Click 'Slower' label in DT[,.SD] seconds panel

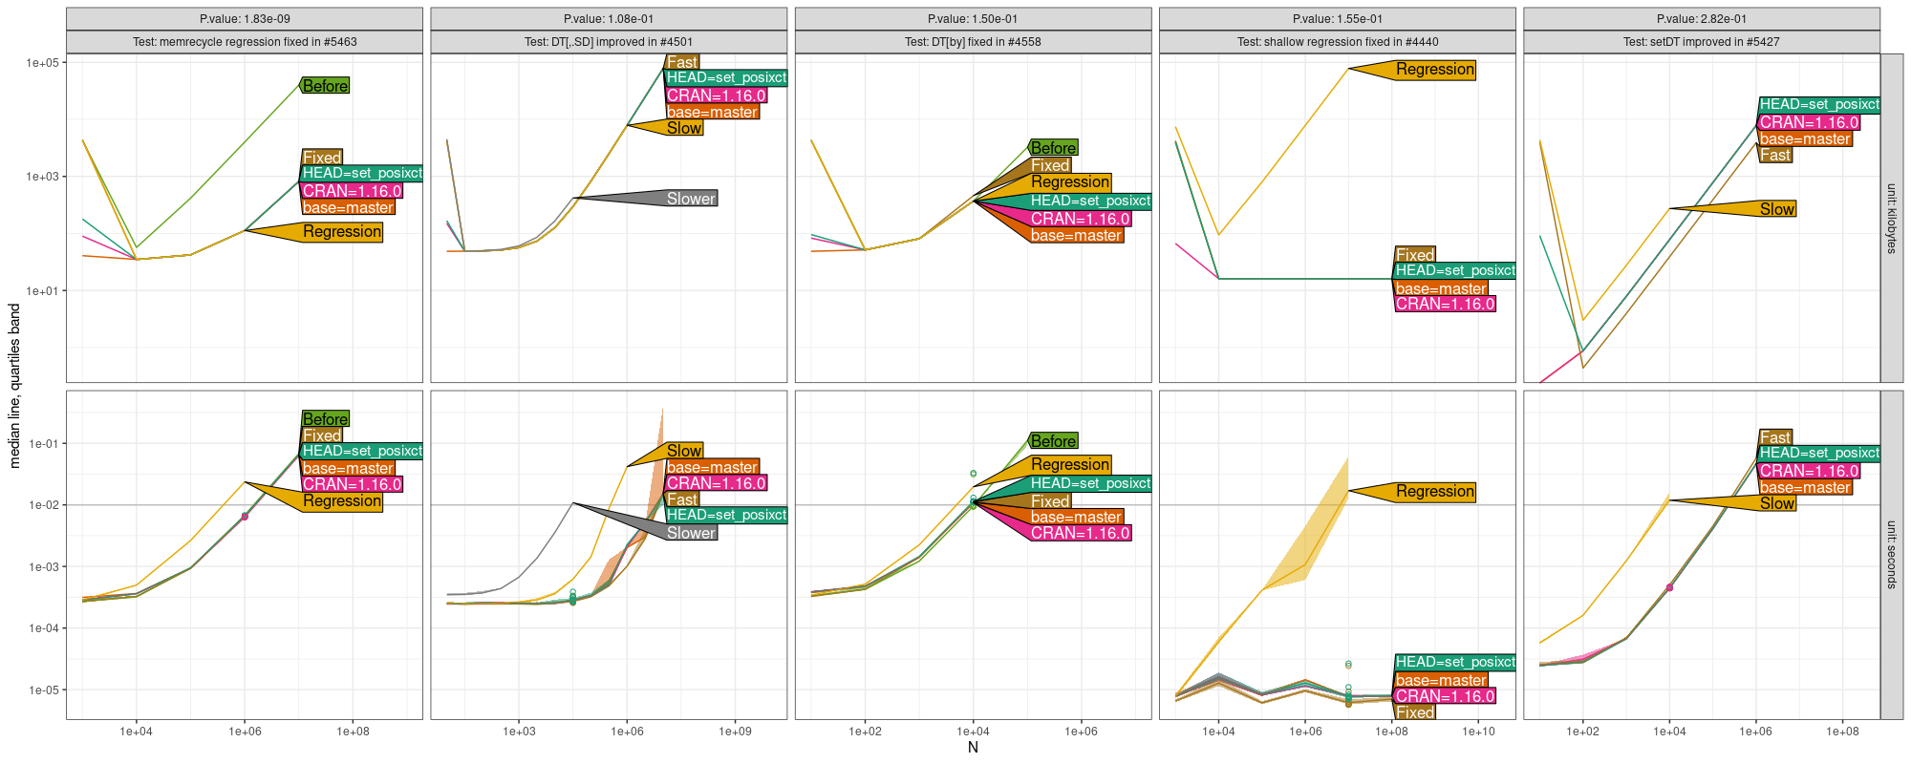(x=691, y=533)
